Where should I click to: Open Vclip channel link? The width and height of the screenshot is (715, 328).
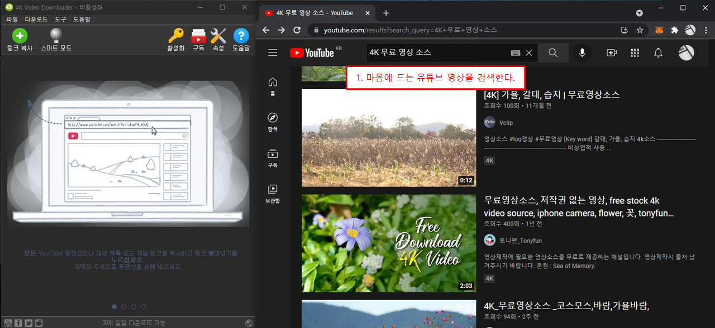(506, 123)
